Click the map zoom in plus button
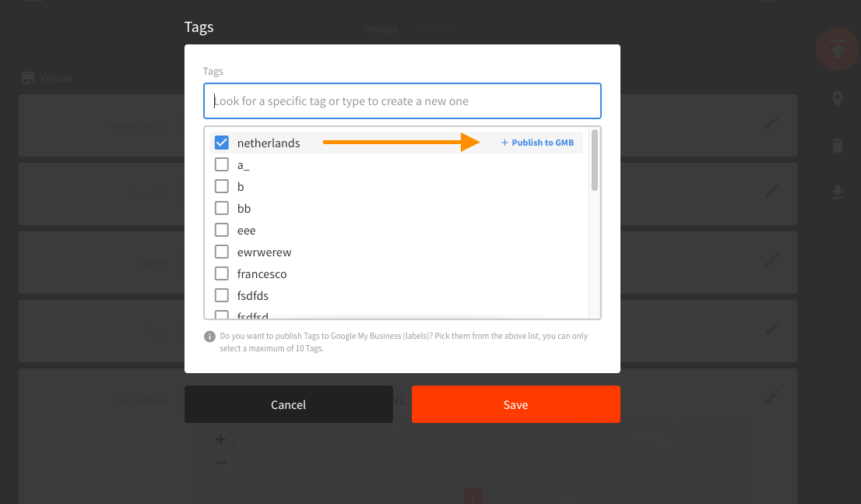Image resolution: width=861 pixels, height=504 pixels. pyautogui.click(x=221, y=439)
